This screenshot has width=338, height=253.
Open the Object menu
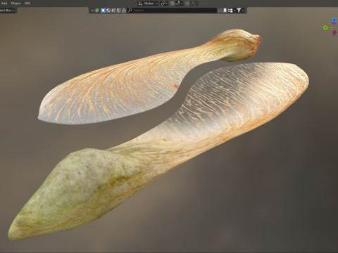click(15, 4)
